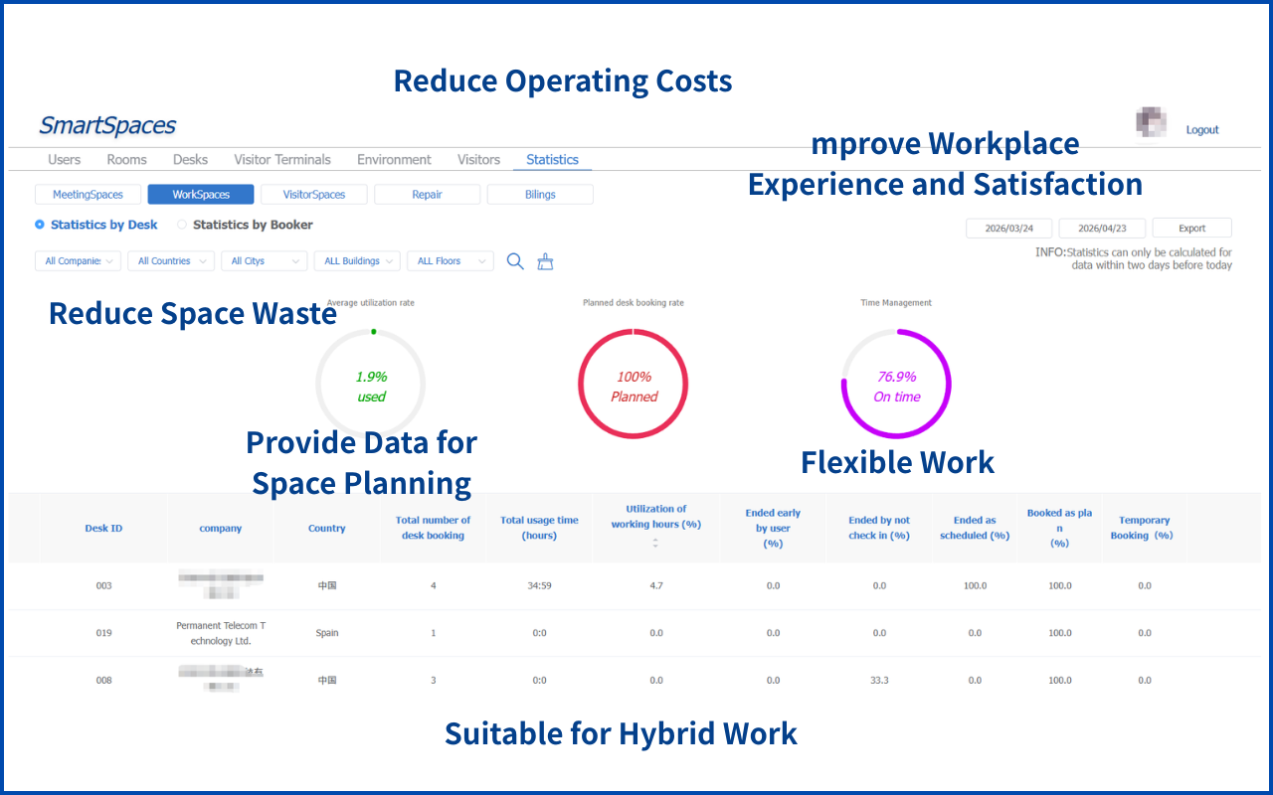Open the ALL Buildings dropdown
Screen dimensions: 1273x795
[x=357, y=261]
